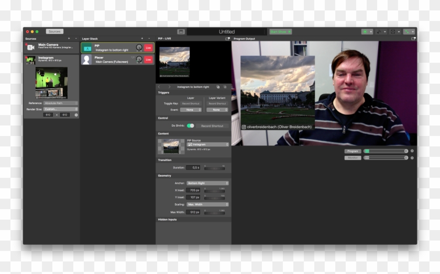Screen dimensions: 440x274
Task: Open the Layer Variant Event None dropdown
Action: pos(217,110)
